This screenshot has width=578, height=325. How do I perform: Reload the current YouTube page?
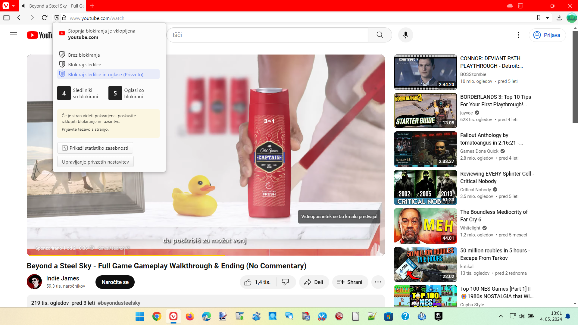pyautogui.click(x=45, y=18)
